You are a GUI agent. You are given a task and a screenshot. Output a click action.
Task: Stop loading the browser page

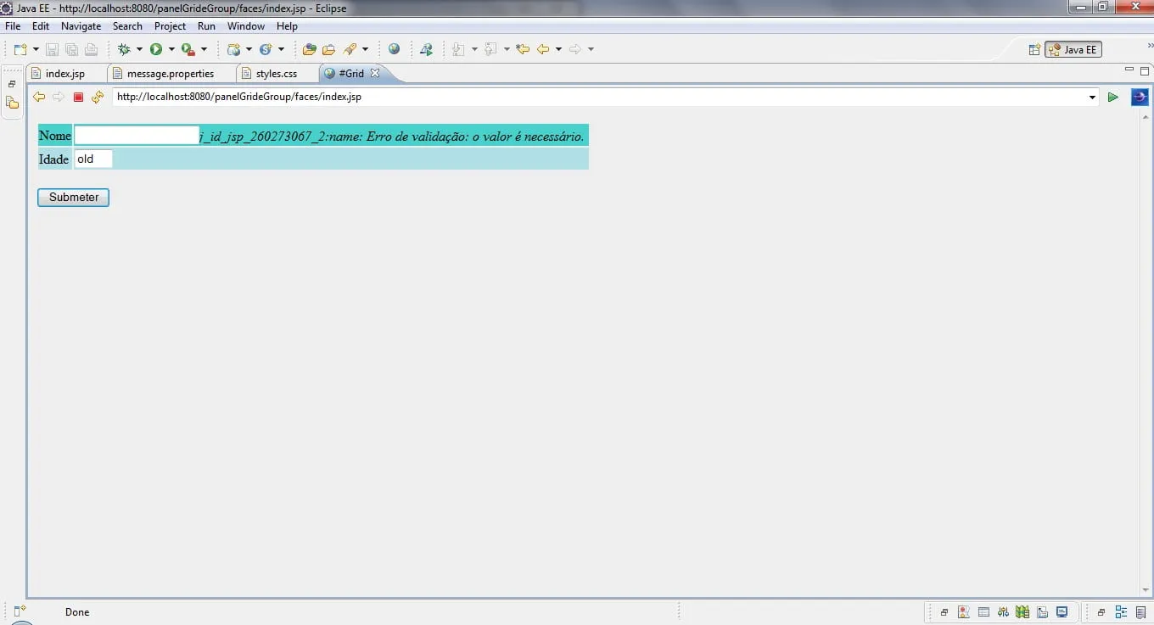click(x=78, y=98)
